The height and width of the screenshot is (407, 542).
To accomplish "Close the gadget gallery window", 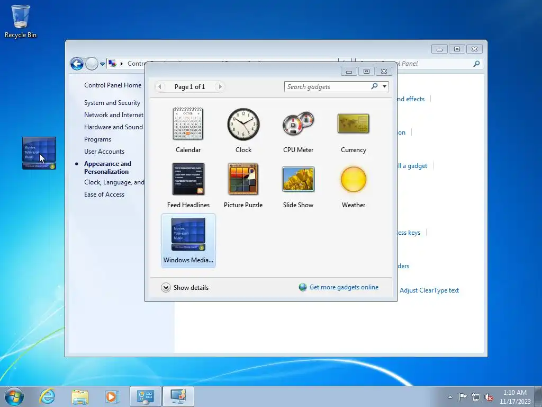I will [x=384, y=72].
